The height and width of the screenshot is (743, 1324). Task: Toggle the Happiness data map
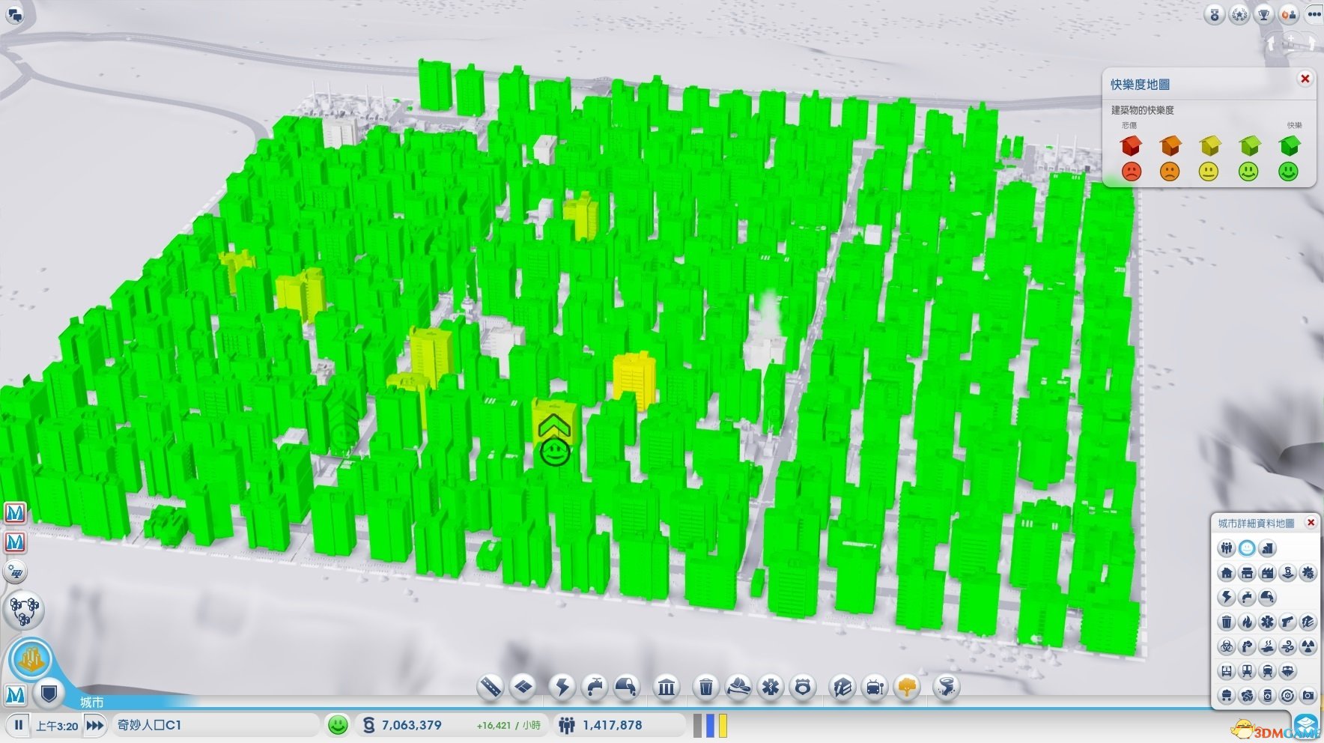[1246, 548]
